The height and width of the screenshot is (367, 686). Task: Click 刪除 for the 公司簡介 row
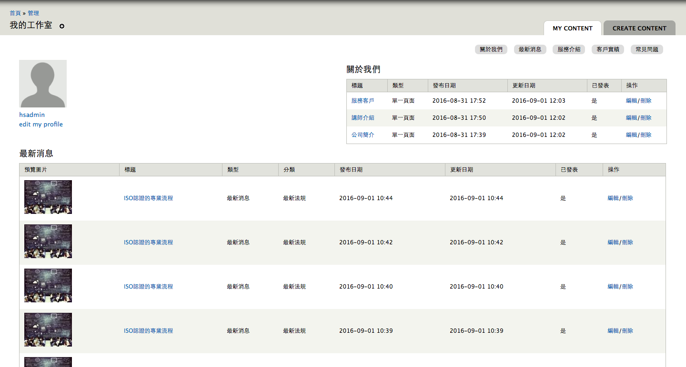point(646,135)
